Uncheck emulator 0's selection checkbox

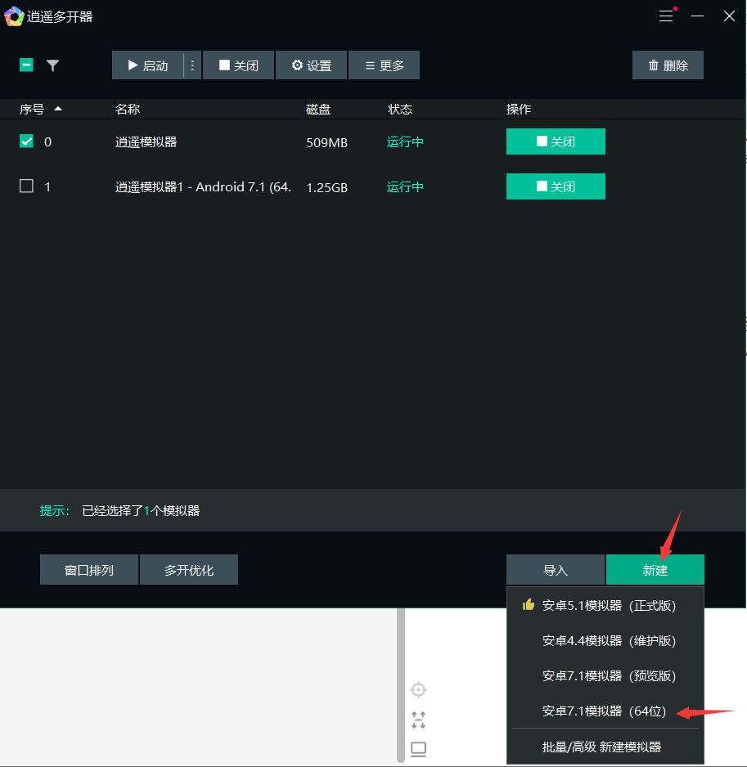tap(26, 141)
